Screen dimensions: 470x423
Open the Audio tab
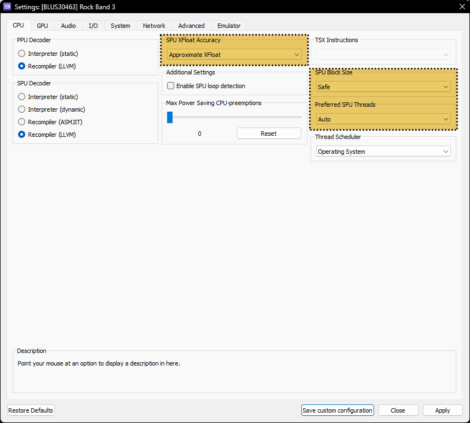click(68, 26)
